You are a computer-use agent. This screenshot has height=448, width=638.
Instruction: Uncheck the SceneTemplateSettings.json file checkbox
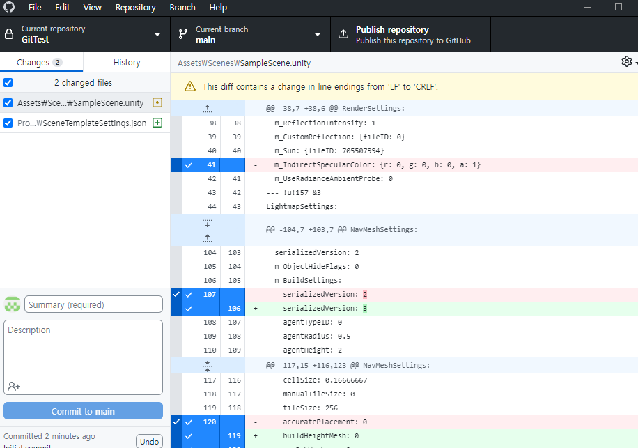click(x=8, y=123)
